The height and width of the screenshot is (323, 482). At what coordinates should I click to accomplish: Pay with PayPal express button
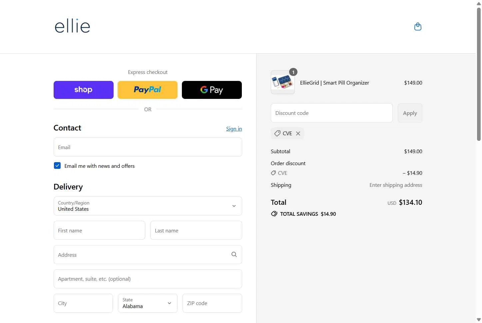point(148,90)
